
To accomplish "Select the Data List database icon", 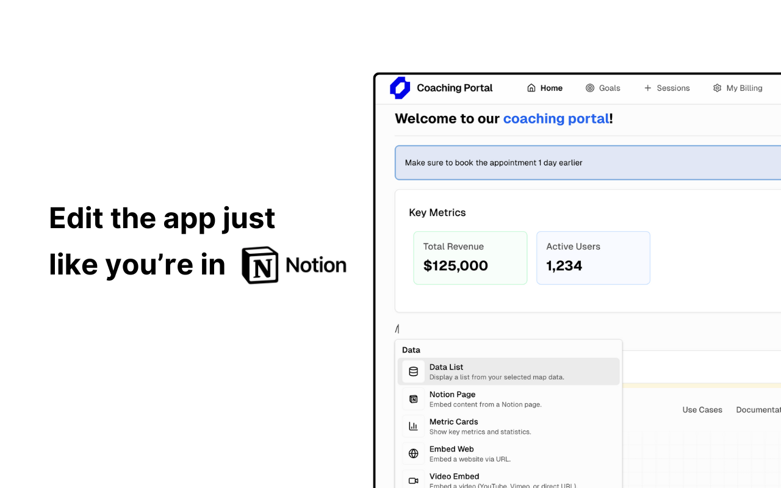I will click(413, 371).
